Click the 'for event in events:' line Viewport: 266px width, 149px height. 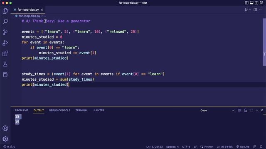point(43,42)
